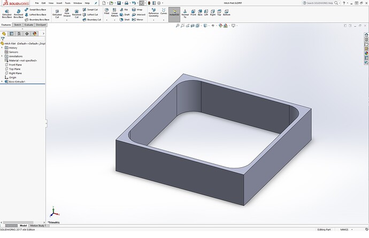This screenshot has width=369, height=238.
Task: Save the document with the floppy icon
Action: (119, 3)
